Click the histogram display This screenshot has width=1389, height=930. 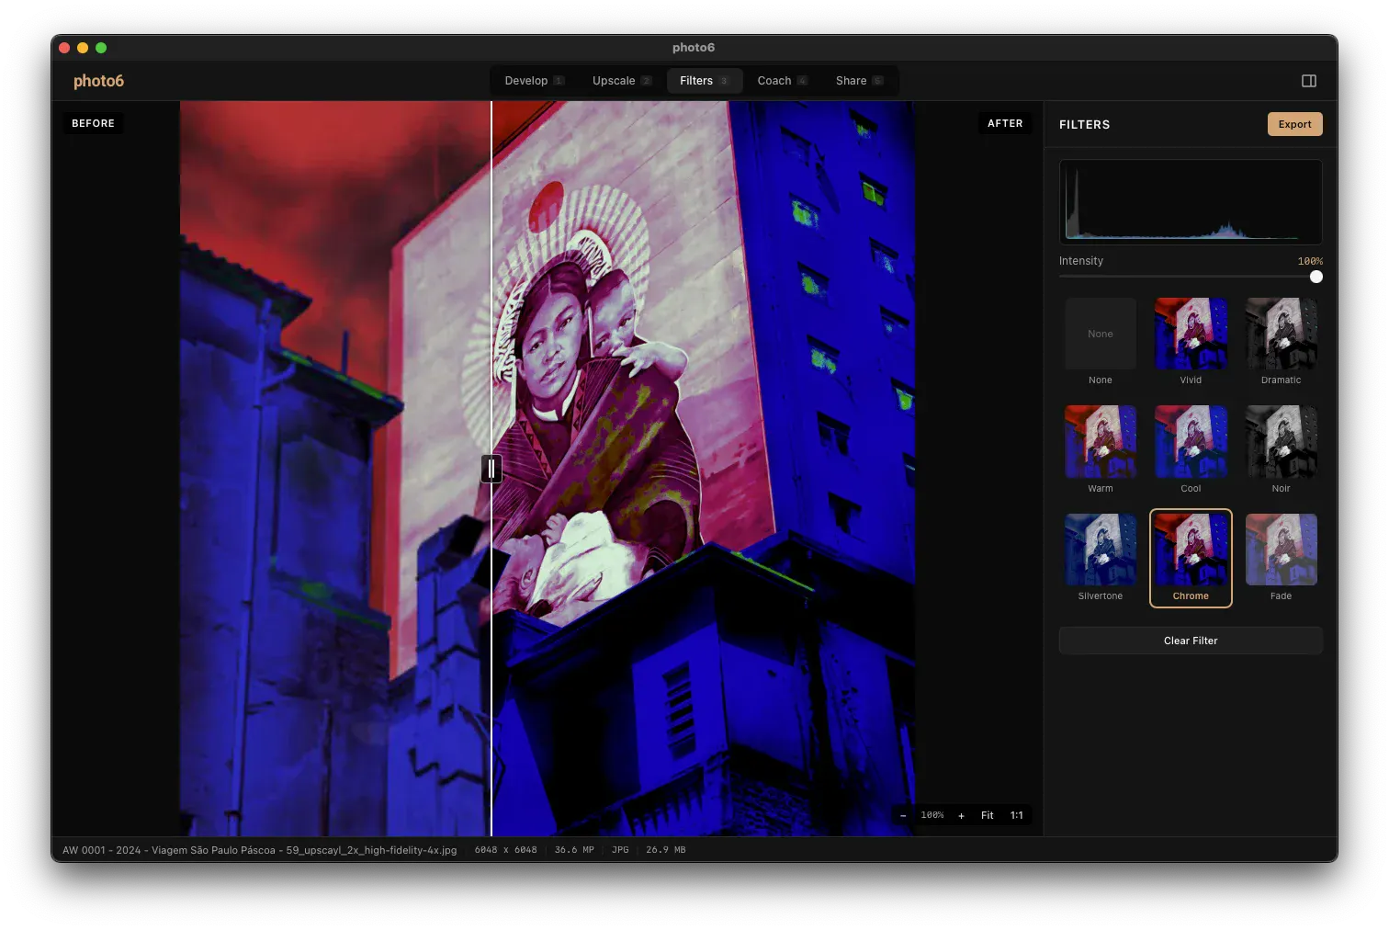click(1191, 202)
